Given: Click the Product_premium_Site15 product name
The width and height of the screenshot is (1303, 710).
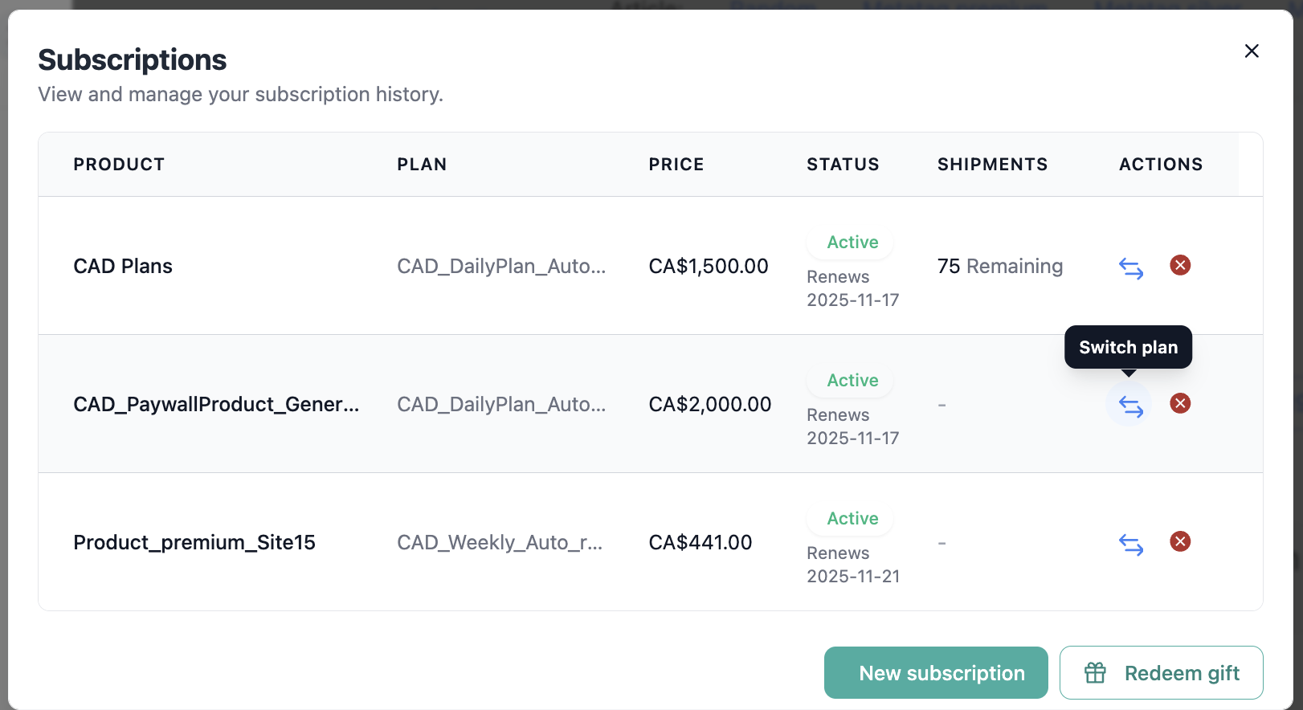Looking at the screenshot, I should 194,543.
